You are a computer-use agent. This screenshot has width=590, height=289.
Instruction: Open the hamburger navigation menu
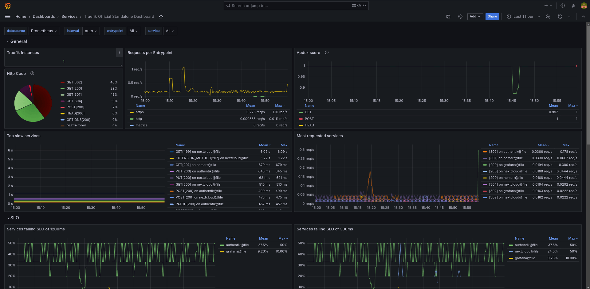pyautogui.click(x=8, y=17)
